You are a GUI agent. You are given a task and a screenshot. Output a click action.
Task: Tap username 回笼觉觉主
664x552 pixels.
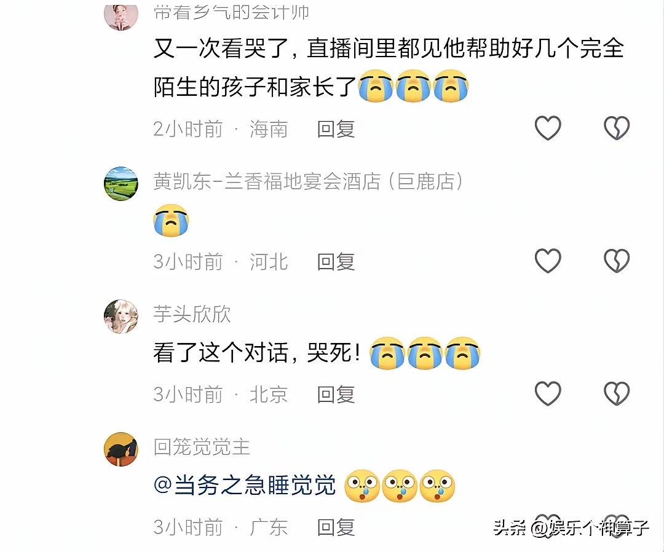202,447
